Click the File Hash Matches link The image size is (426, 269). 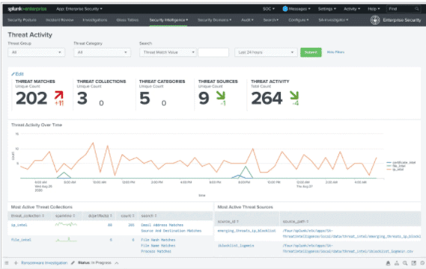click(158, 240)
